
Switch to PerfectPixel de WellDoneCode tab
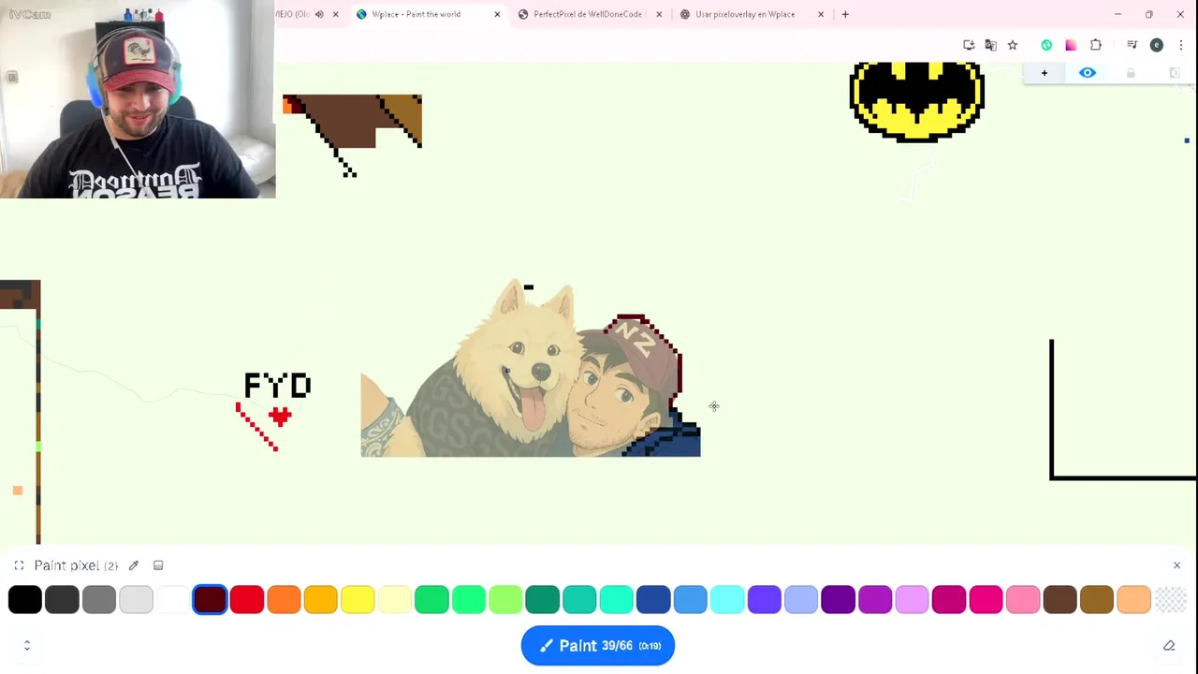pyautogui.click(x=588, y=14)
